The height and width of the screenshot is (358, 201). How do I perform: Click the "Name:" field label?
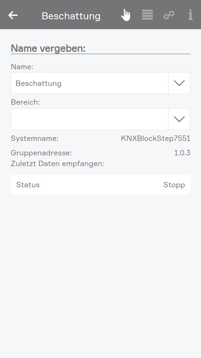pyautogui.click(x=22, y=67)
